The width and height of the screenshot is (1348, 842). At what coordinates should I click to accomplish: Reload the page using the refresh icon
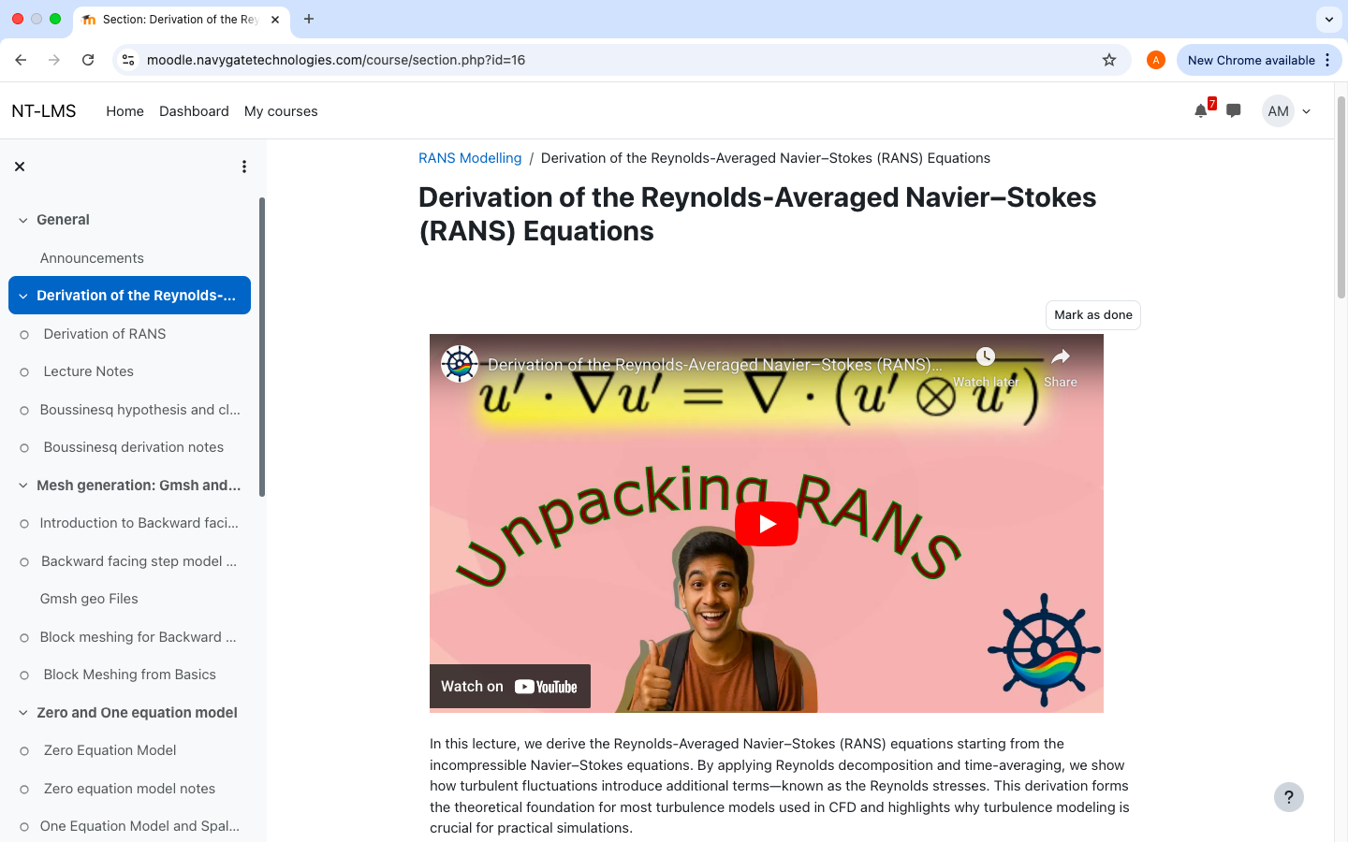pyautogui.click(x=88, y=60)
